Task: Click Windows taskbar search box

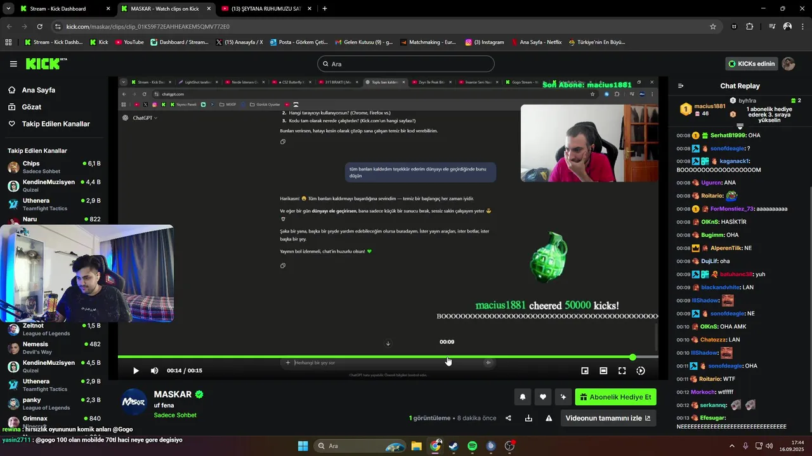Action: pyautogui.click(x=360, y=446)
